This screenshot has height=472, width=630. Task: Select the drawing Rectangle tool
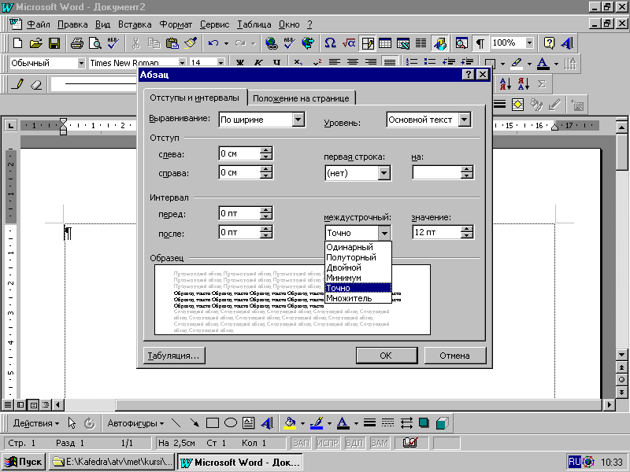click(212, 423)
